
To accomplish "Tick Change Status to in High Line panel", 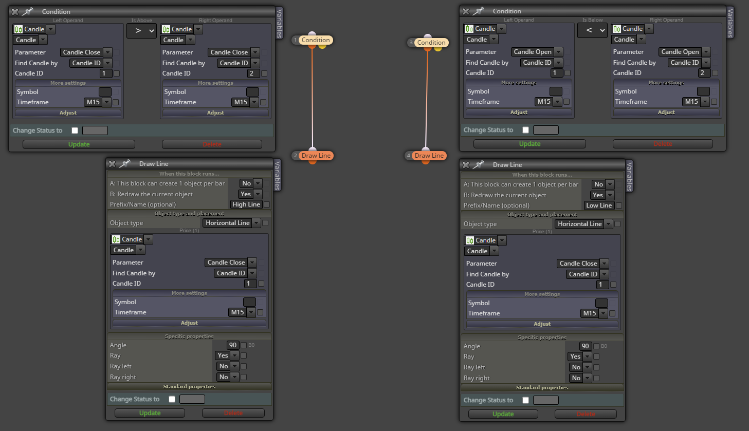I will click(x=172, y=399).
